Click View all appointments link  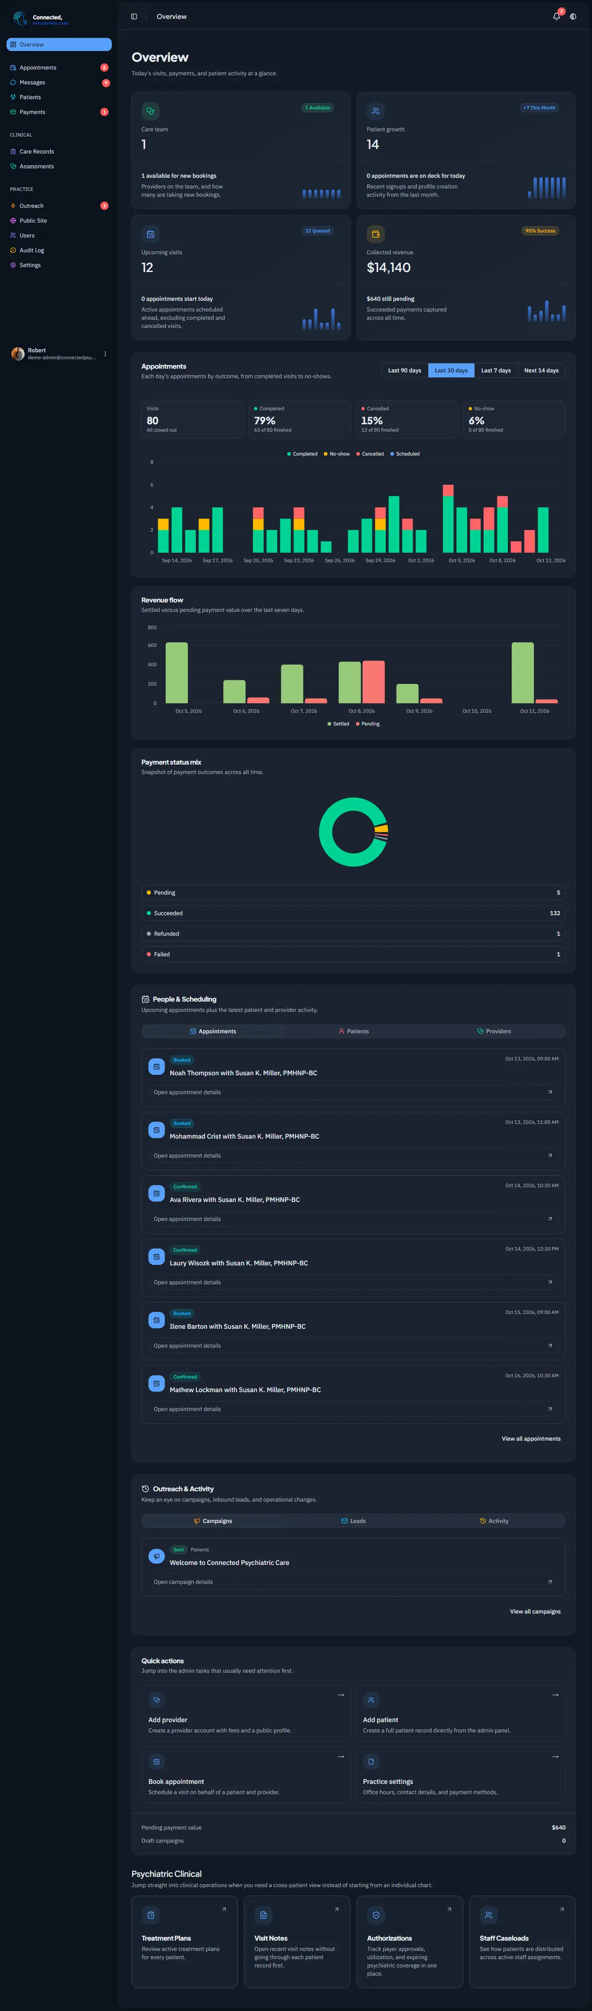pos(531,1439)
